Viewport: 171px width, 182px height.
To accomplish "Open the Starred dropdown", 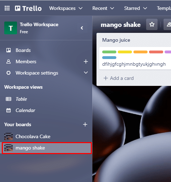I will click(136, 8).
